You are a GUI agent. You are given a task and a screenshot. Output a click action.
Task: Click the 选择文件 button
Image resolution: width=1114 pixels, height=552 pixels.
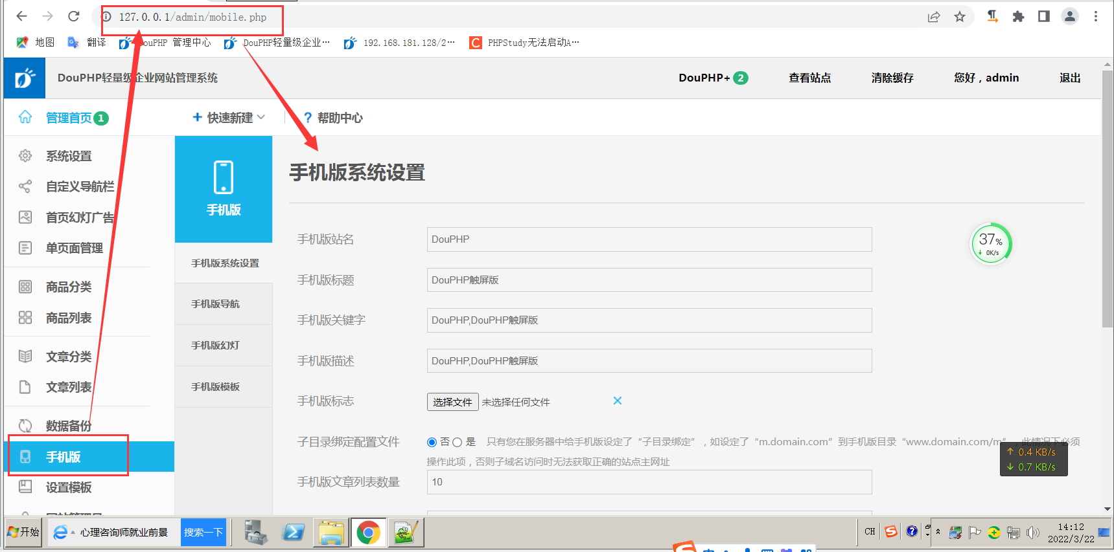(x=452, y=402)
